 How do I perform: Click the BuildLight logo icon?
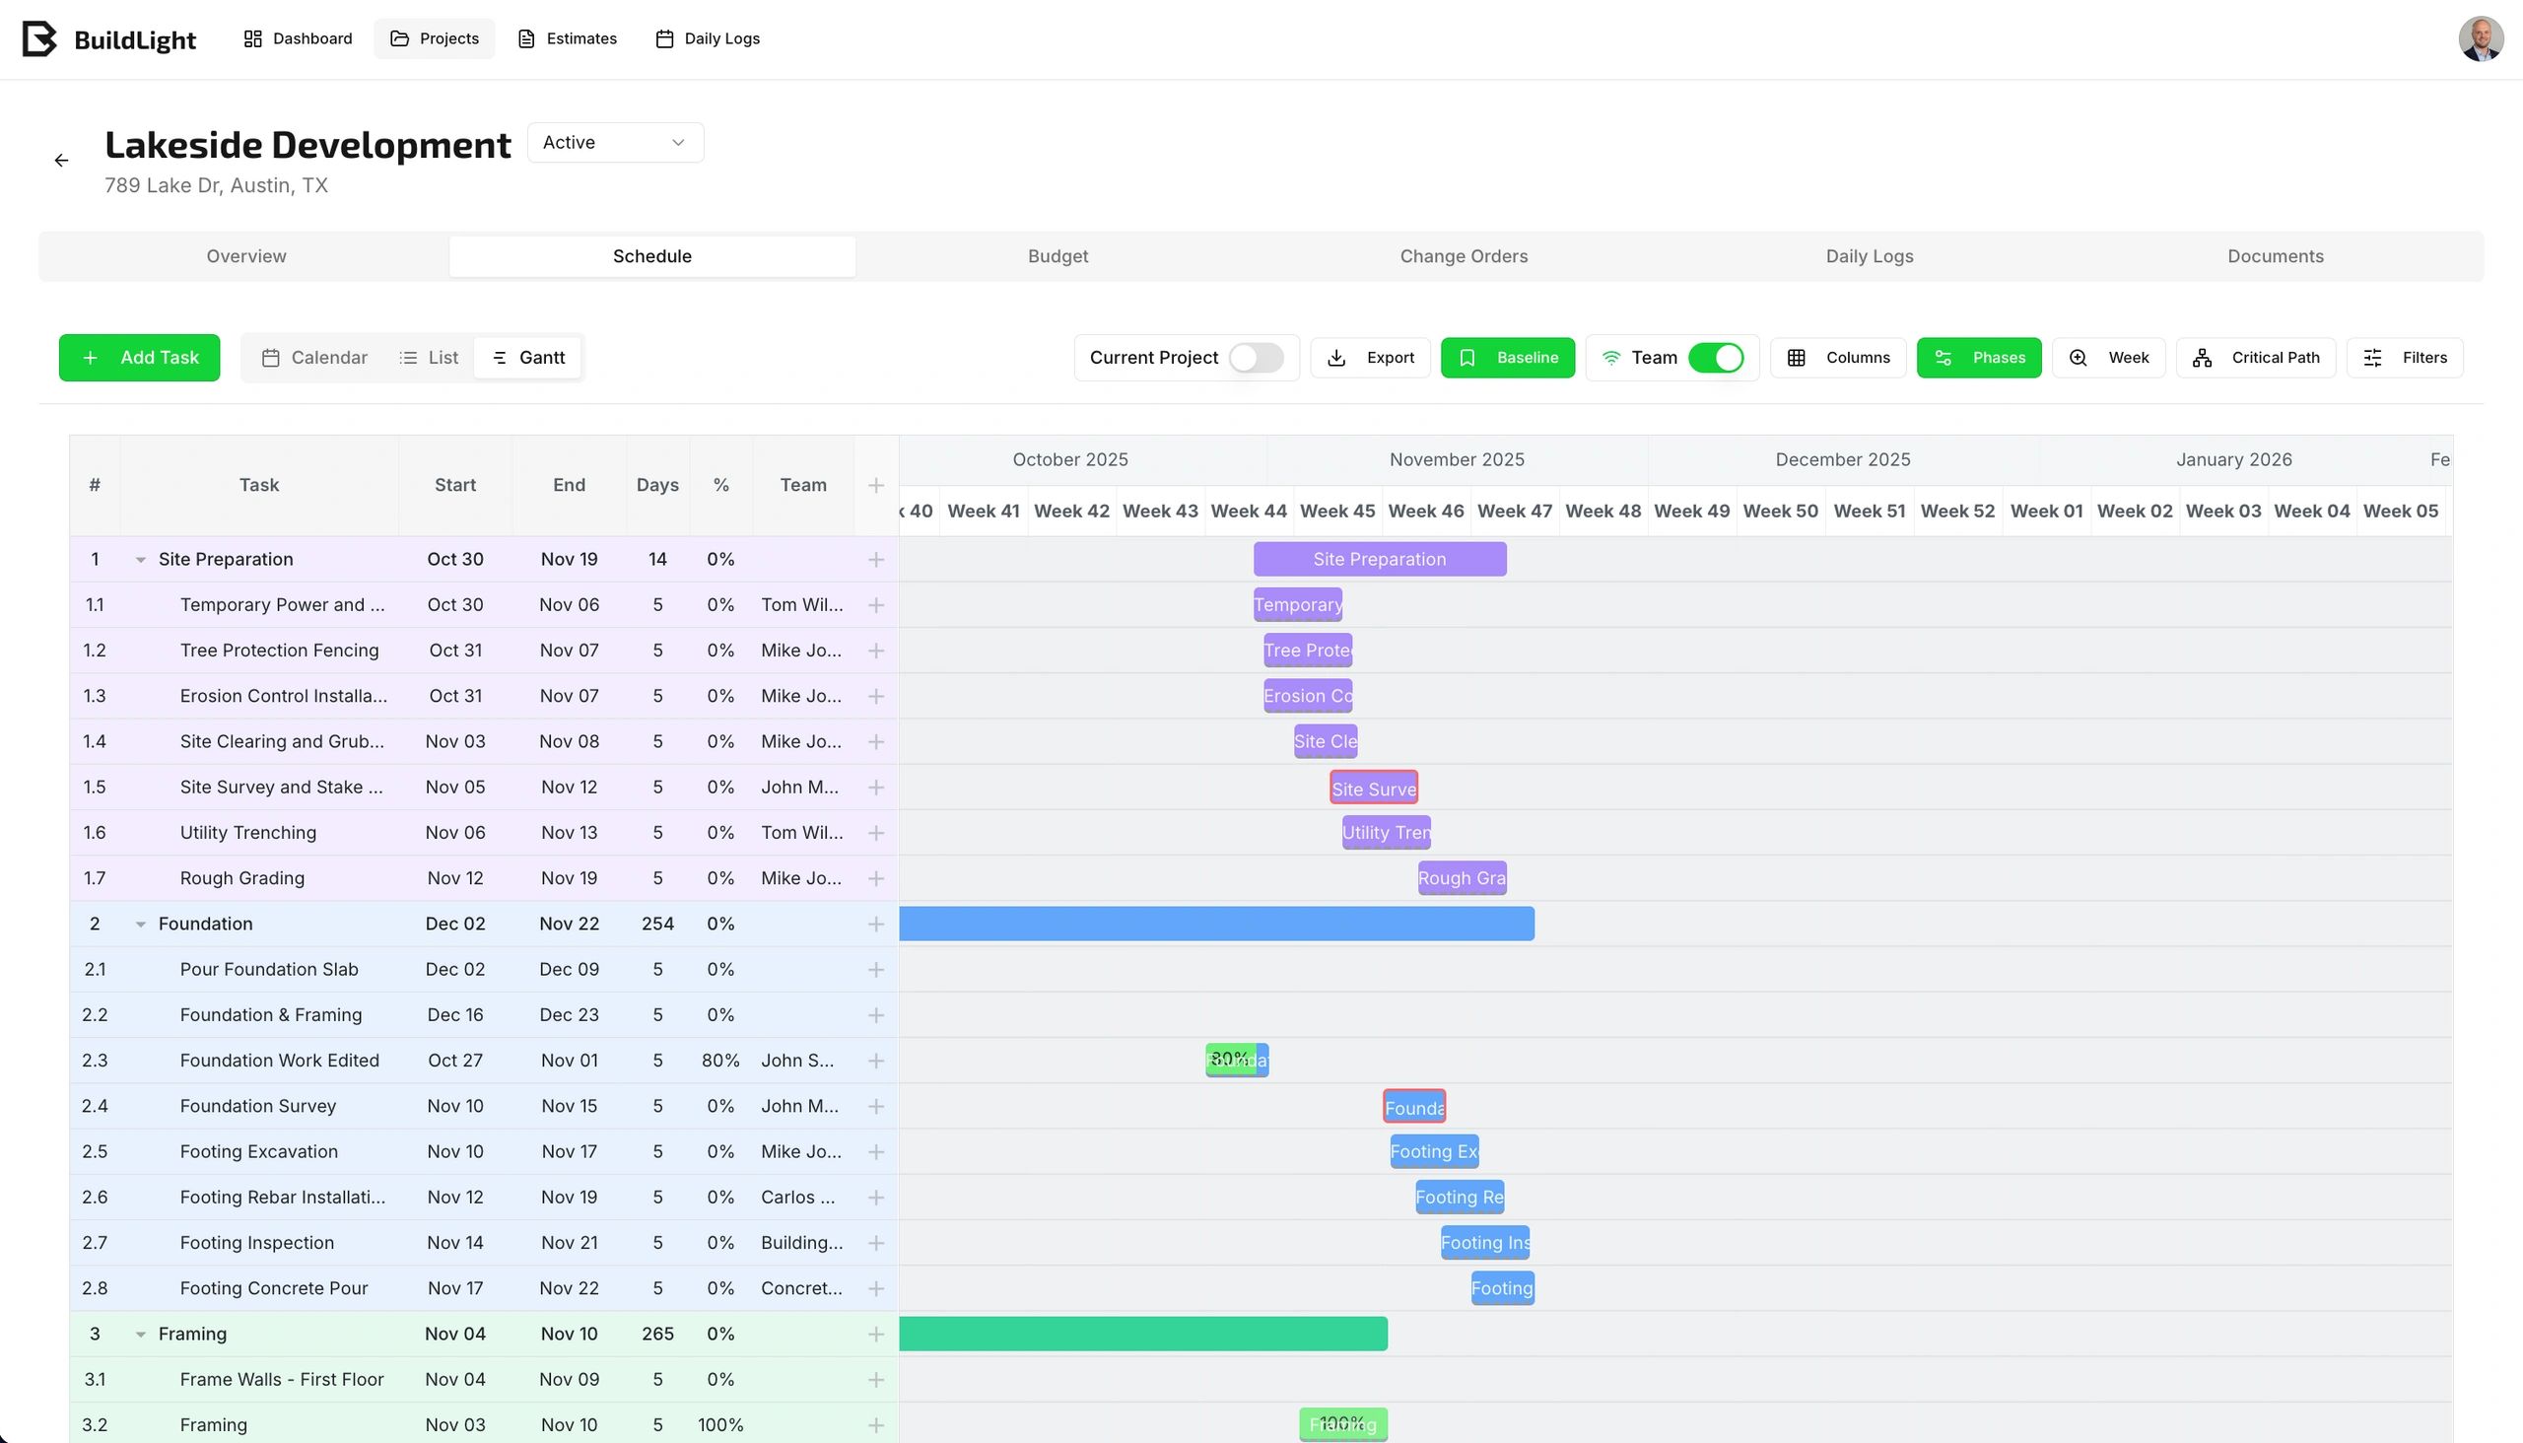(x=38, y=39)
